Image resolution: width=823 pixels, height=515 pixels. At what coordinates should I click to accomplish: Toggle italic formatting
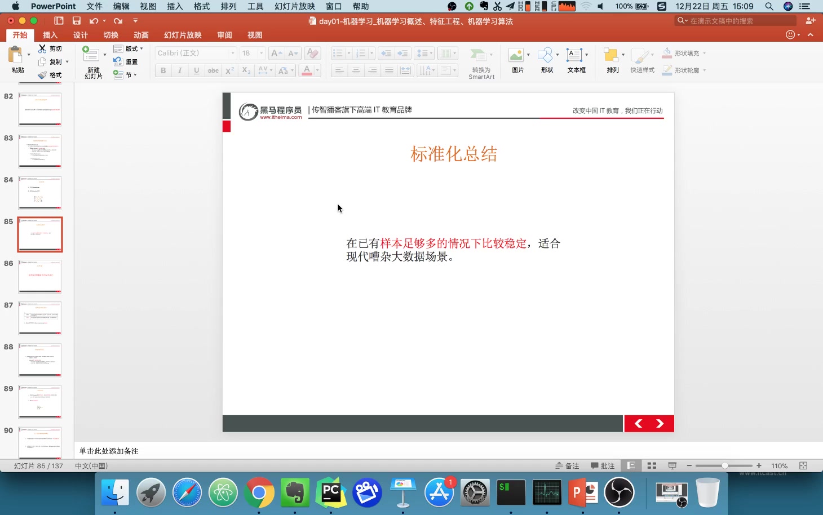coord(179,70)
